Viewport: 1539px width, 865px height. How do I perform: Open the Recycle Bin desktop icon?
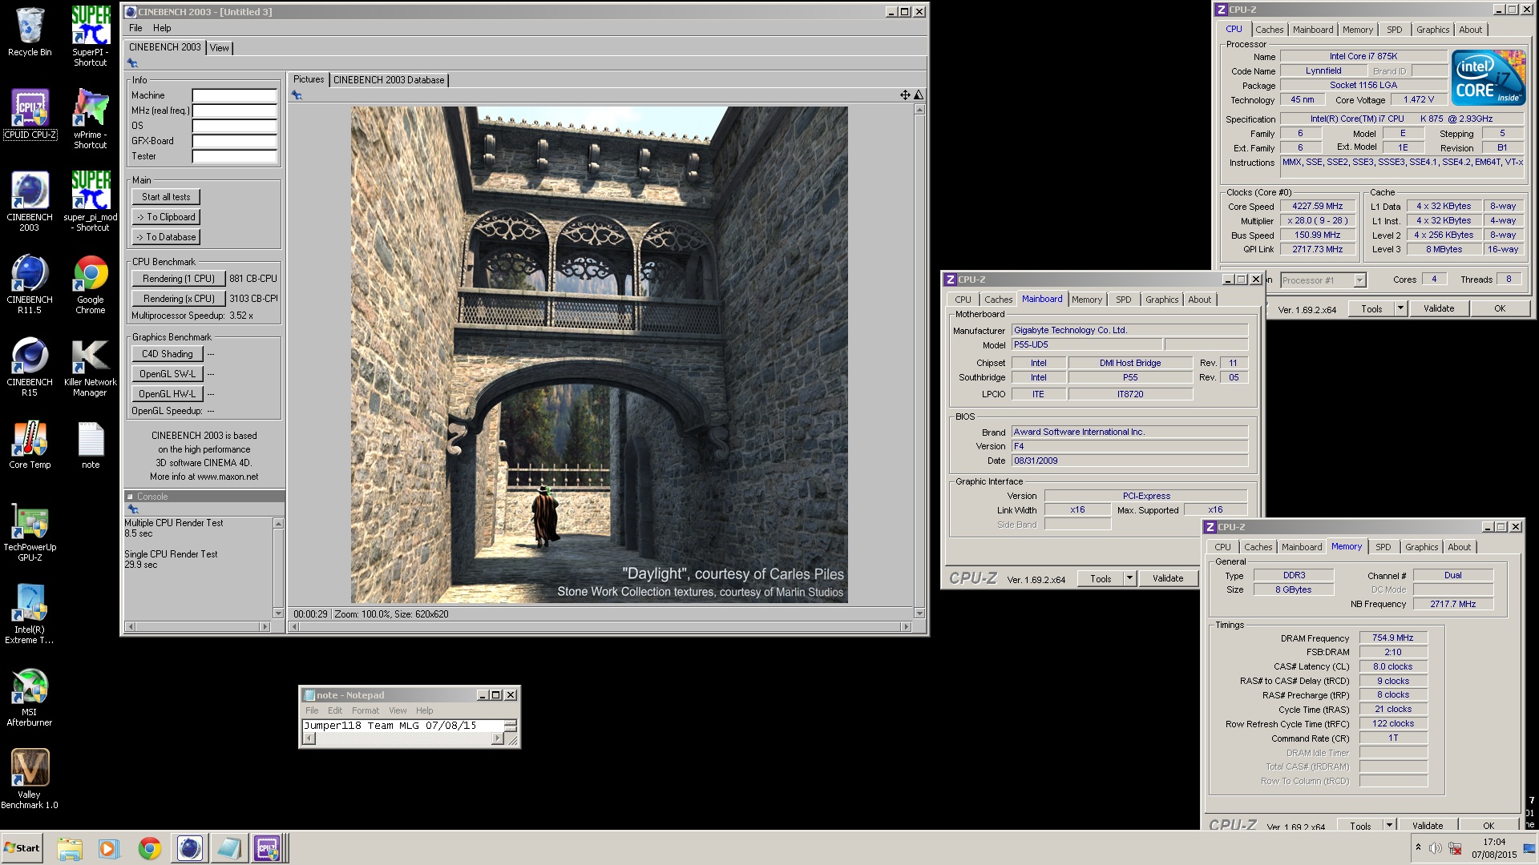coord(30,32)
